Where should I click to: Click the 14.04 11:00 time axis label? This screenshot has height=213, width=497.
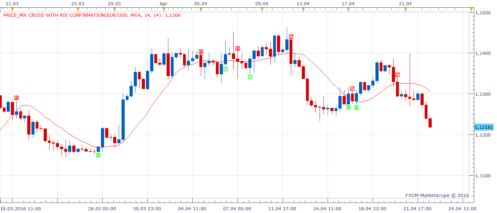click(327, 209)
